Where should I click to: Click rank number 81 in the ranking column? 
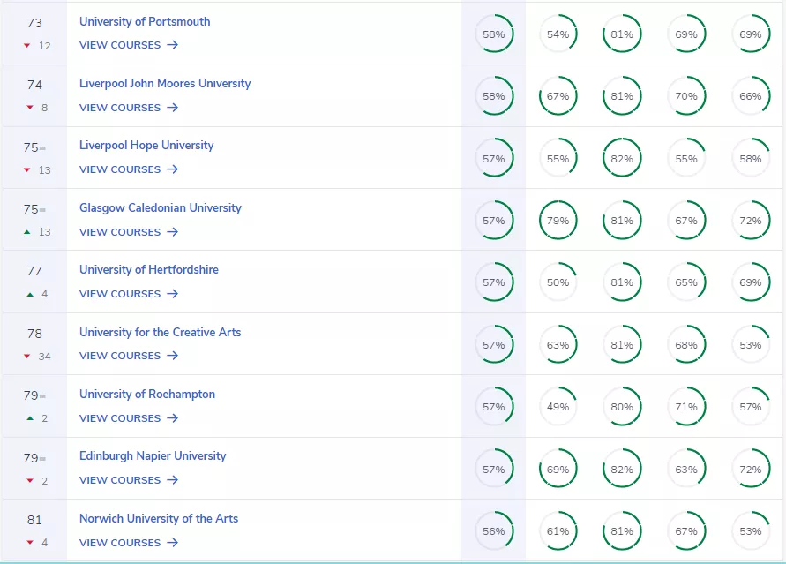tap(34, 520)
